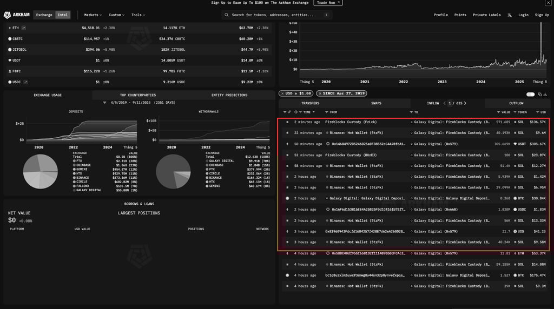The width and height of the screenshot is (554, 309).
Task: Click USDT token icon in the $305.67K row
Action: click(x=515, y=144)
